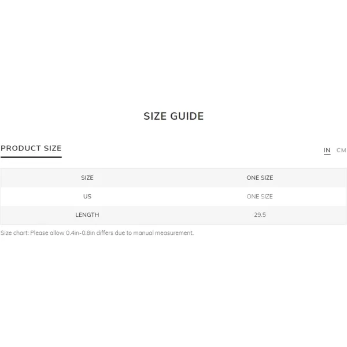Click the '0.4in-0.8in' tolerance text

click(x=80, y=233)
